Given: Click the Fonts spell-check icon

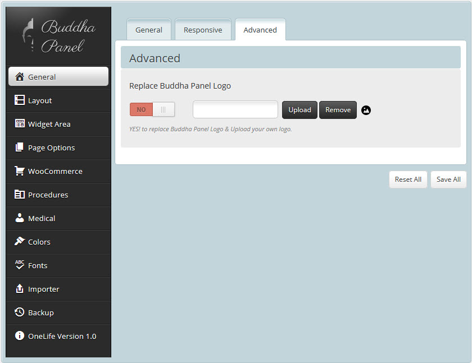Looking at the screenshot, I should pos(20,265).
